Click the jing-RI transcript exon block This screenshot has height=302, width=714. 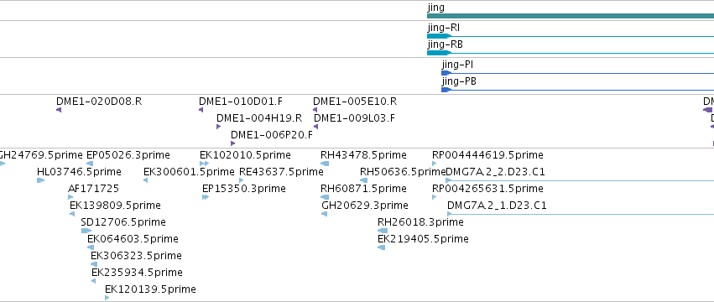[439, 36]
